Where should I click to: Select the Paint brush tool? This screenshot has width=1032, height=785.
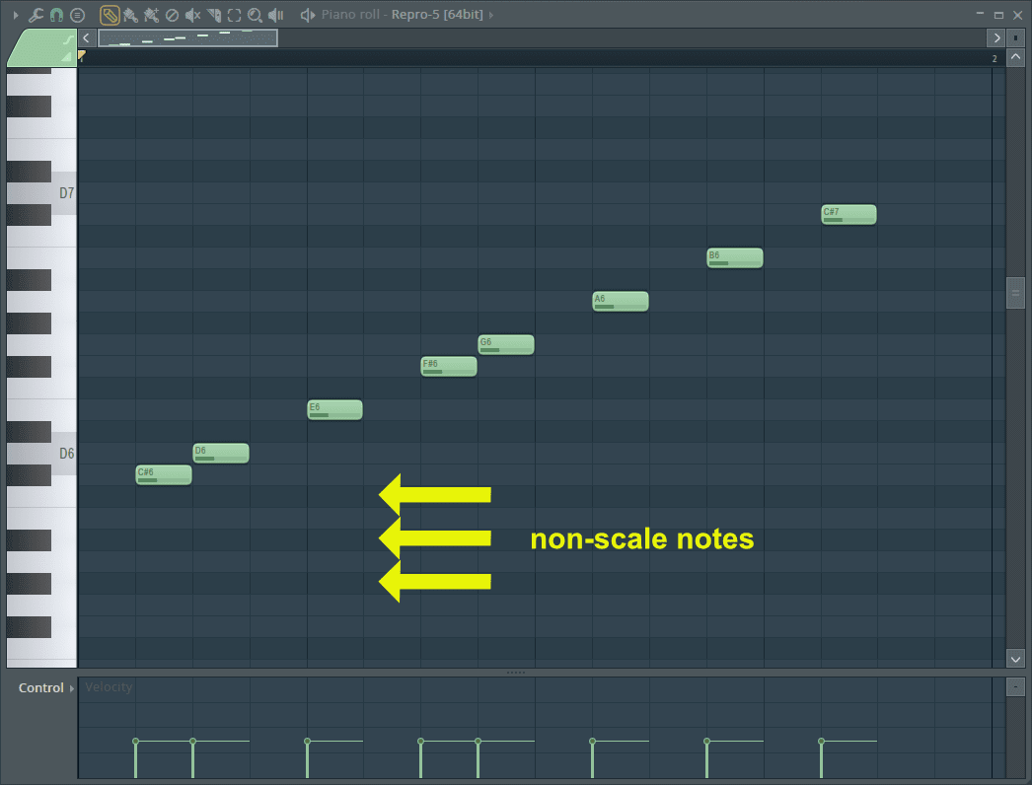coord(130,15)
